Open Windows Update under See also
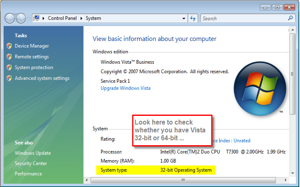Image resolution: width=300 pixels, height=187 pixels. click(33, 153)
